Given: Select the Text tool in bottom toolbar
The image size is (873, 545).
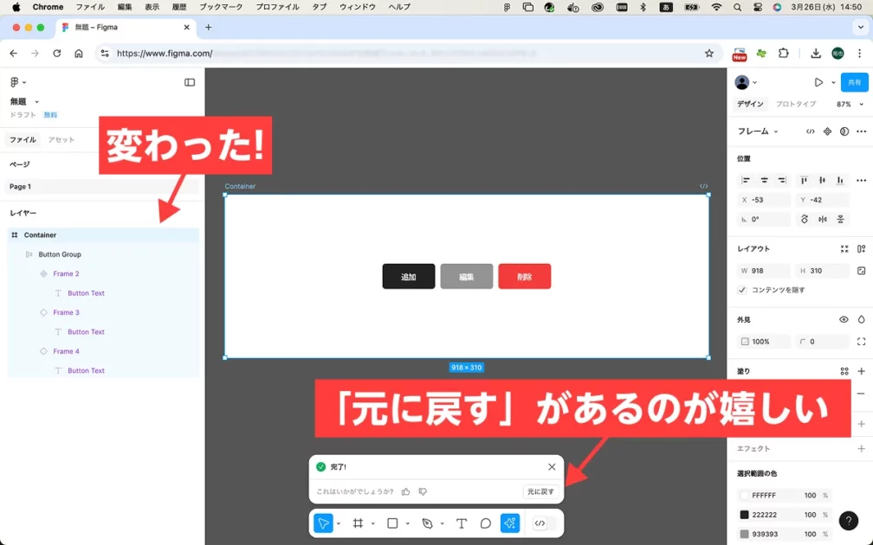Looking at the screenshot, I should click(462, 523).
